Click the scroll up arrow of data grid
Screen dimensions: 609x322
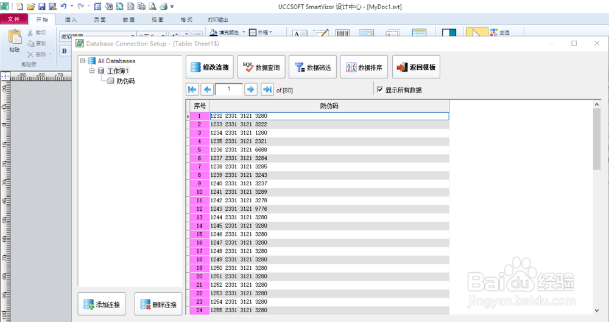click(597, 104)
